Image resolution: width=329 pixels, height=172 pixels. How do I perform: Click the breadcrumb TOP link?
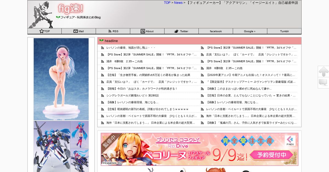(167, 3)
